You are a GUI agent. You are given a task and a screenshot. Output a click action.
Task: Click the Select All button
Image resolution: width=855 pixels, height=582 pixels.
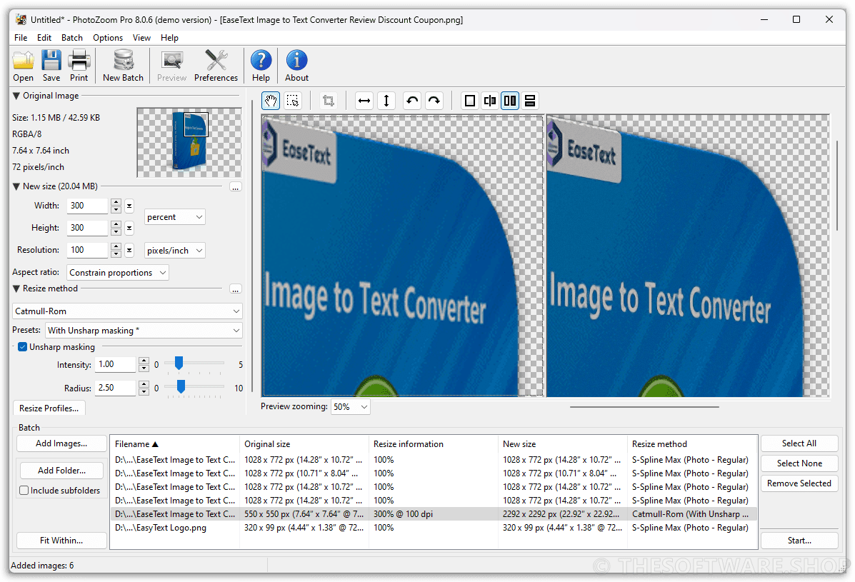(799, 443)
